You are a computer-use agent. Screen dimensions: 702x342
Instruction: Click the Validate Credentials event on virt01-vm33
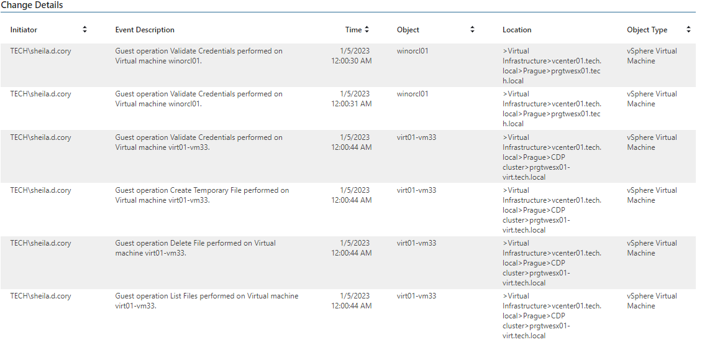199,142
